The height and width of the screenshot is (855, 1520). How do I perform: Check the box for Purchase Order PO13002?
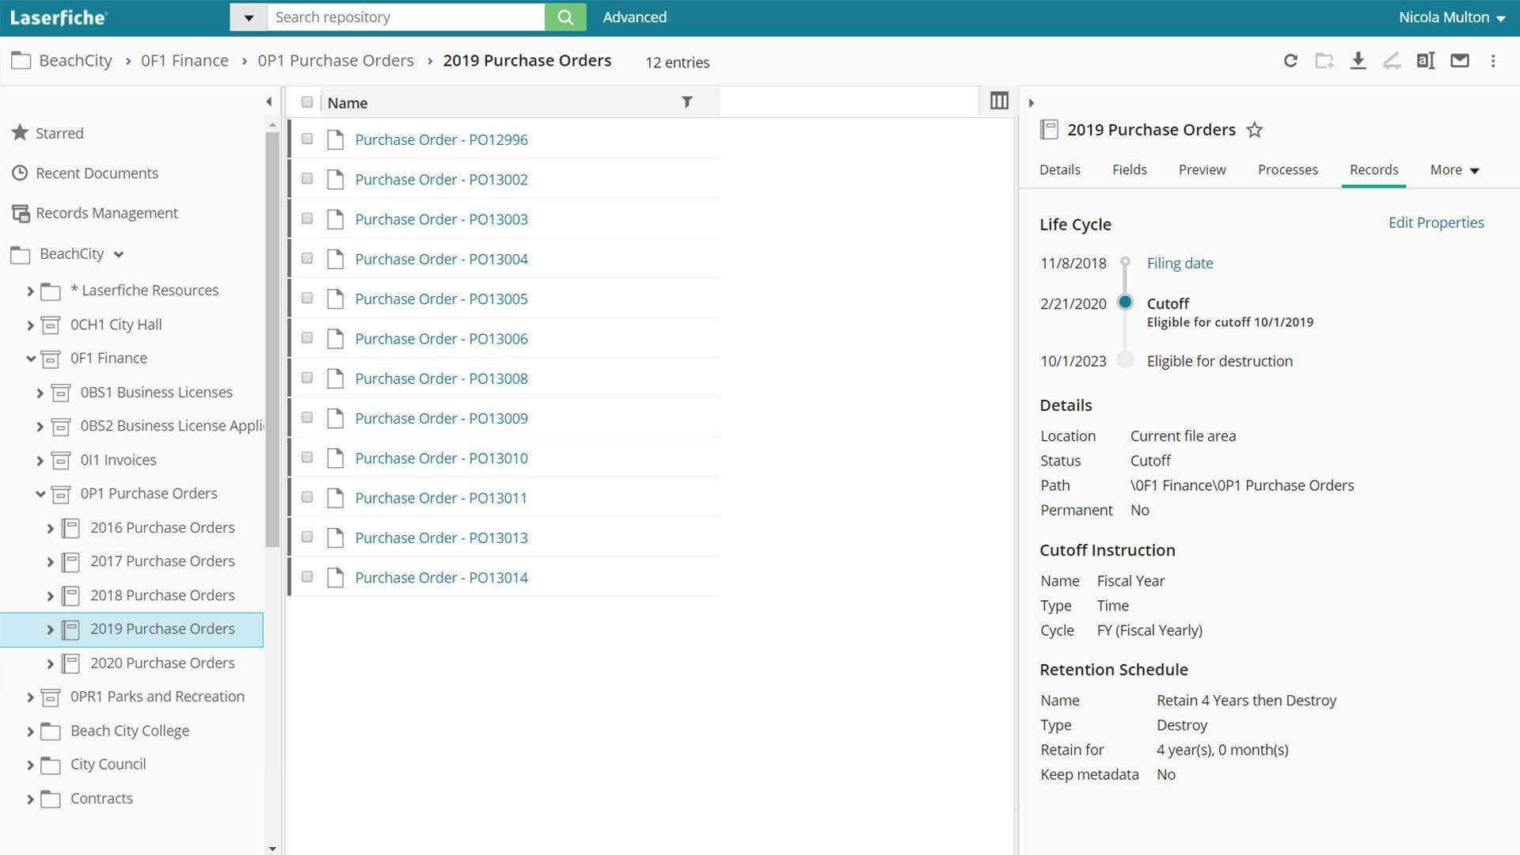(x=307, y=178)
